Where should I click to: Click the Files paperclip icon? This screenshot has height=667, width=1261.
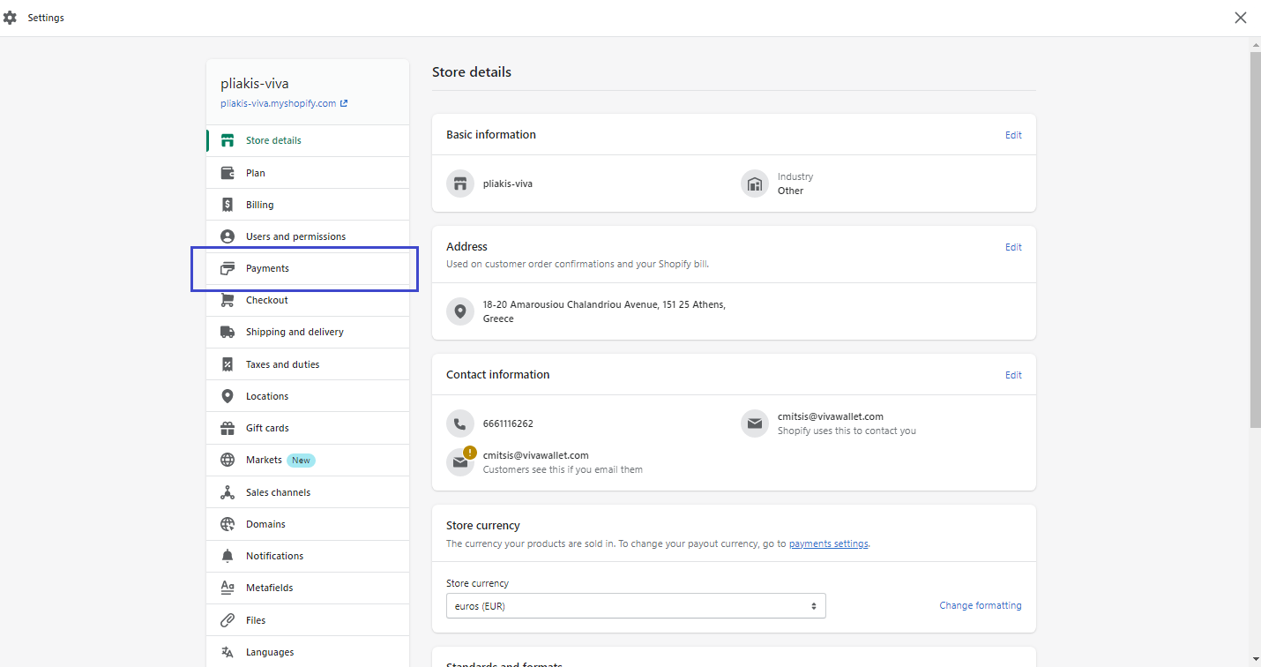228,620
